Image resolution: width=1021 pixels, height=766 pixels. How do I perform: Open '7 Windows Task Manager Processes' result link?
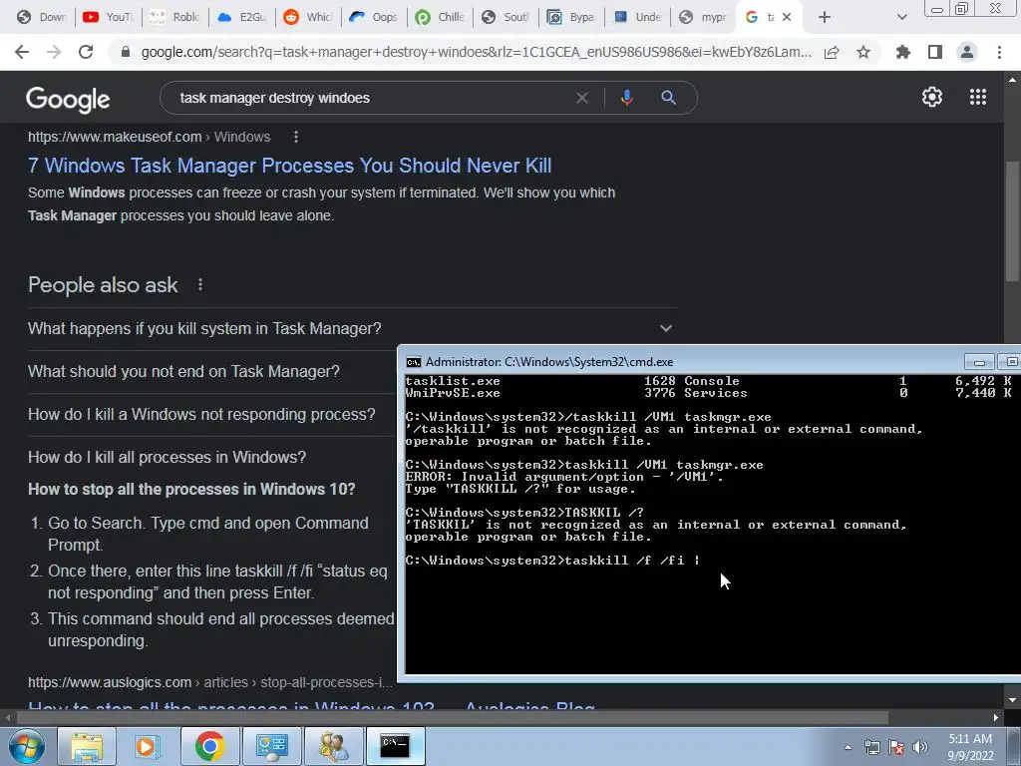point(290,166)
